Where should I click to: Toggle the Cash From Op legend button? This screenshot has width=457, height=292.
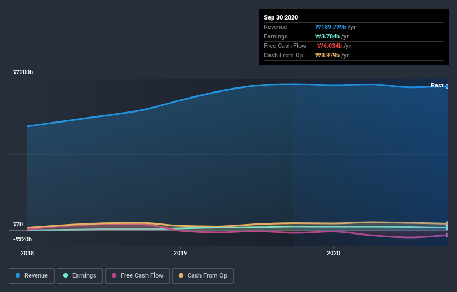203,276
